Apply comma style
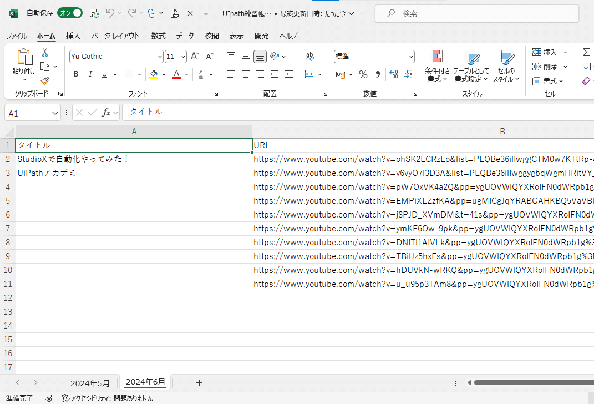 [x=378, y=75]
